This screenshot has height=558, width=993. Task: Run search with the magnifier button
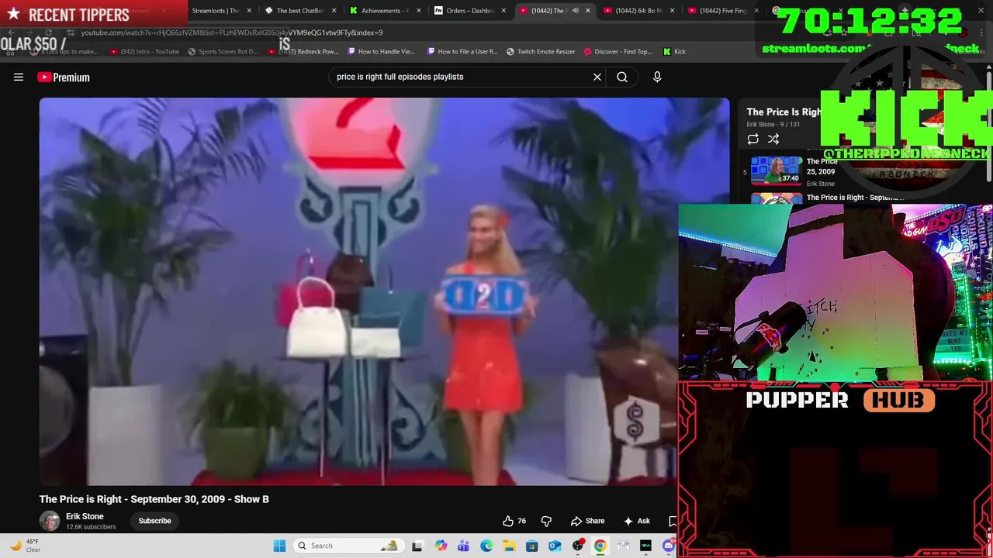pos(622,77)
